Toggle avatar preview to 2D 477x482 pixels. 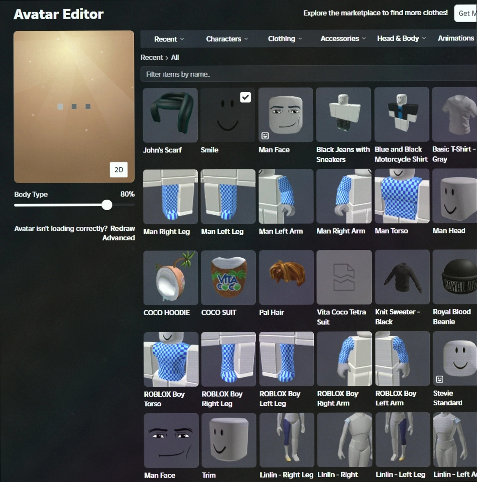pyautogui.click(x=119, y=170)
